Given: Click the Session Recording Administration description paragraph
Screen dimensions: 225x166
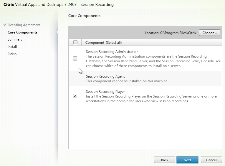Looking at the screenshot, I should (153, 61).
